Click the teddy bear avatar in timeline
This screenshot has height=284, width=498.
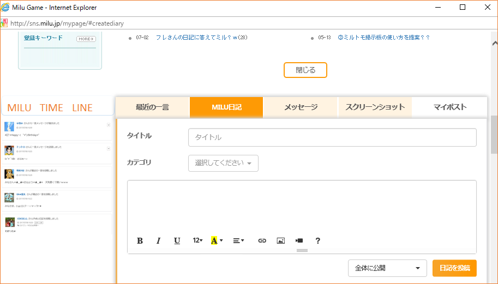9,174
